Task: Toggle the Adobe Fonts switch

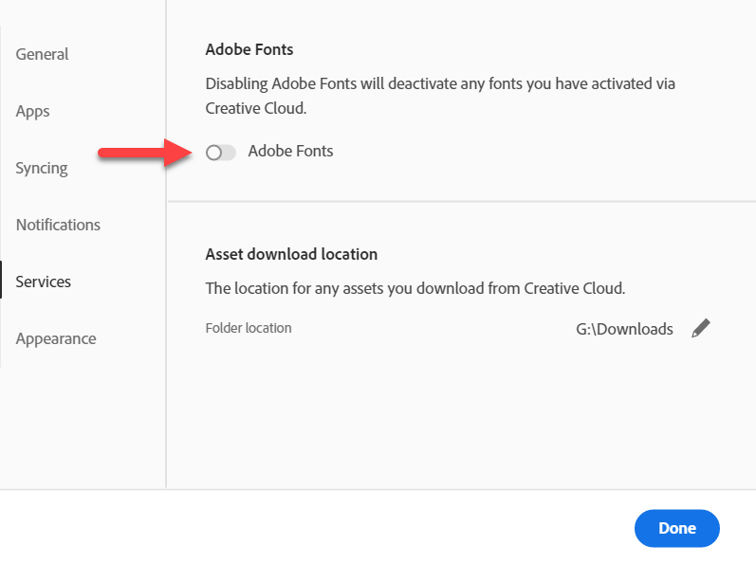Action: [x=221, y=153]
